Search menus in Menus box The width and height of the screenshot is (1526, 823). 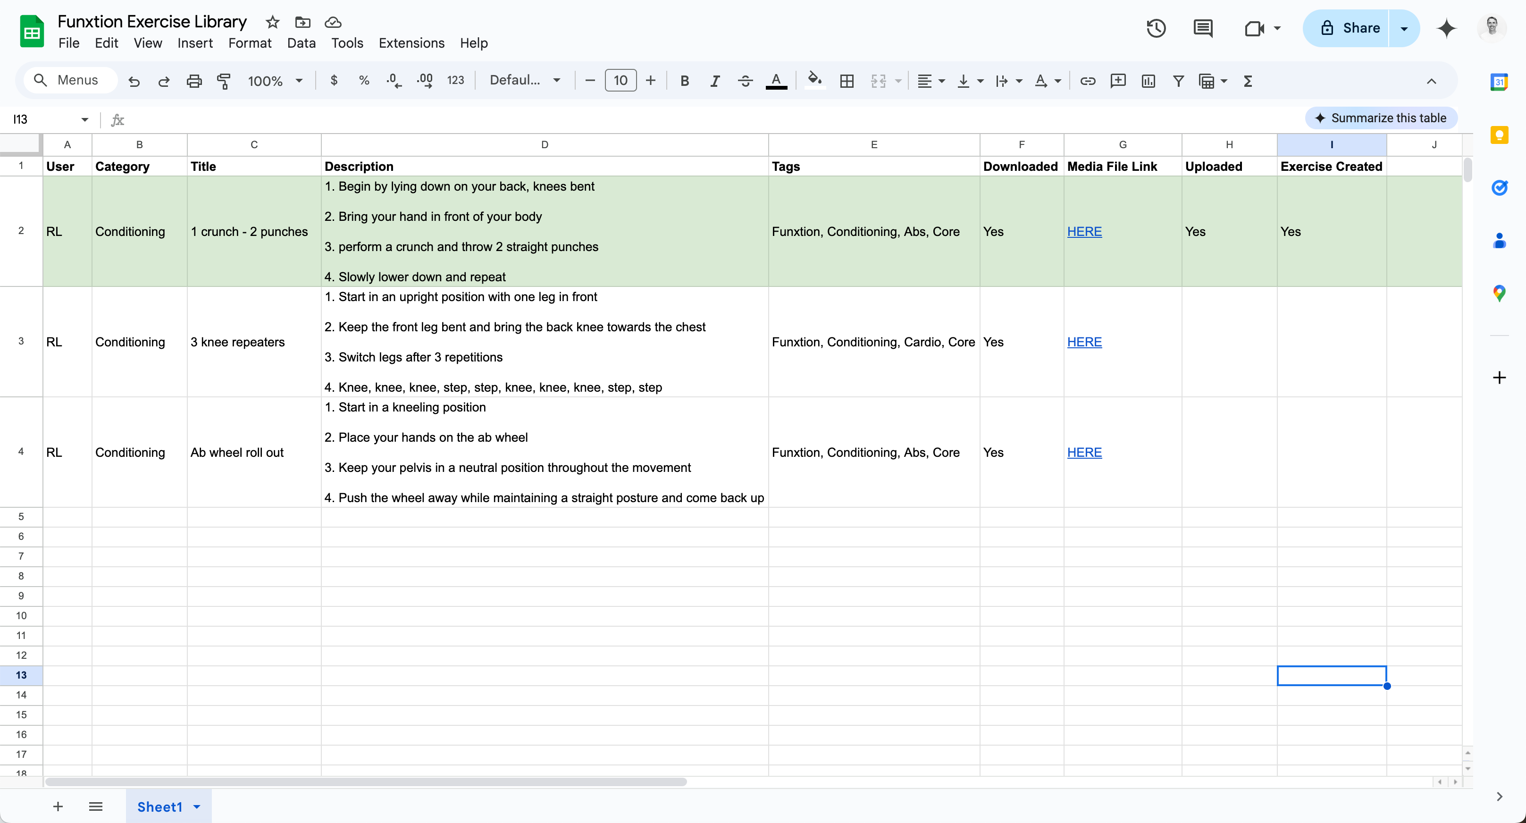[x=70, y=80]
